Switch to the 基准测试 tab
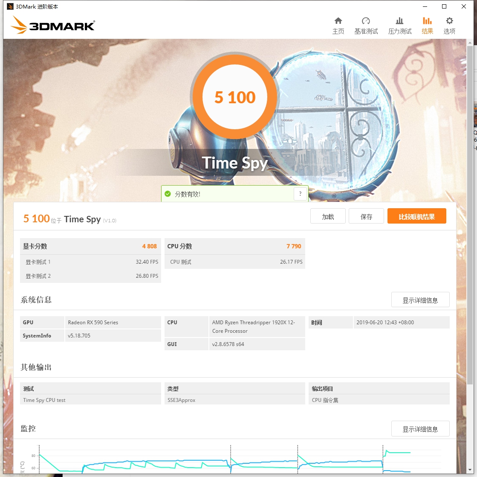 pyautogui.click(x=365, y=24)
